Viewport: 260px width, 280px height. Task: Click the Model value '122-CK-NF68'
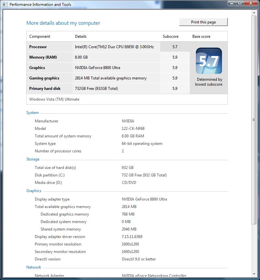(x=133, y=129)
